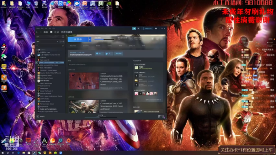
Task: Switch Steam to Big Picture mode icon
Action: [x=156, y=29]
